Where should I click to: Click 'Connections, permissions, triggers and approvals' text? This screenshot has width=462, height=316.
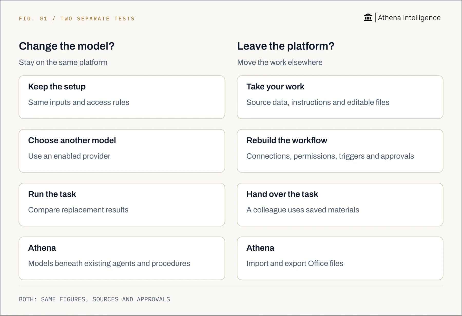[x=330, y=156]
